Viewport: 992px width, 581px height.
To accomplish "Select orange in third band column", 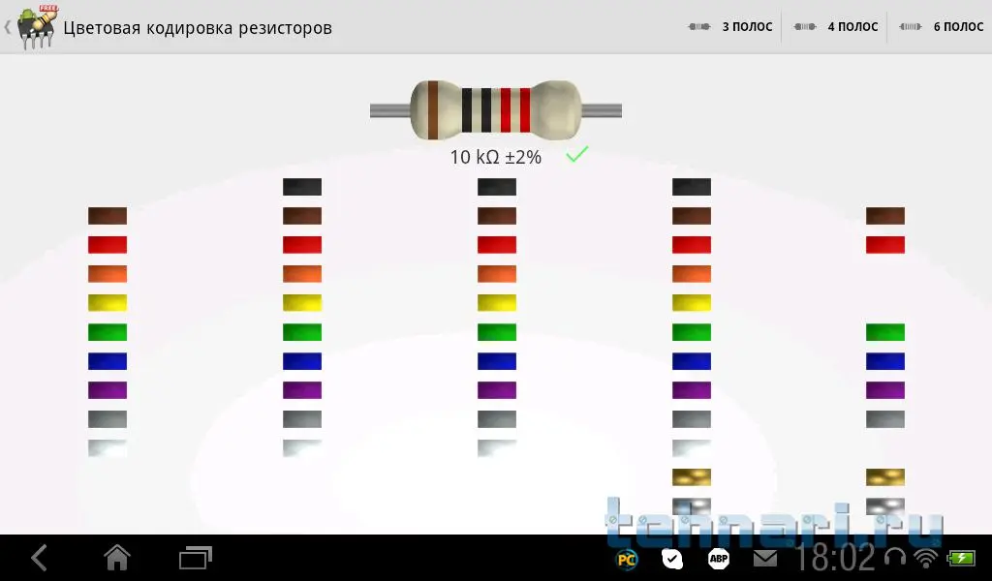I will click(x=497, y=274).
